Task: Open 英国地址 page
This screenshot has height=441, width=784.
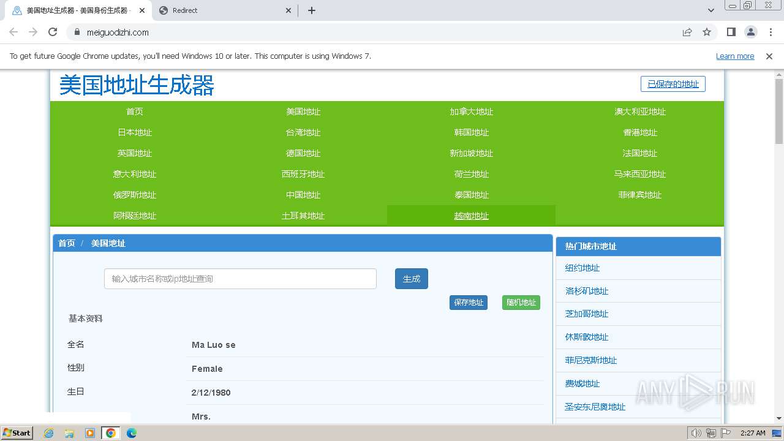Action: click(x=135, y=153)
